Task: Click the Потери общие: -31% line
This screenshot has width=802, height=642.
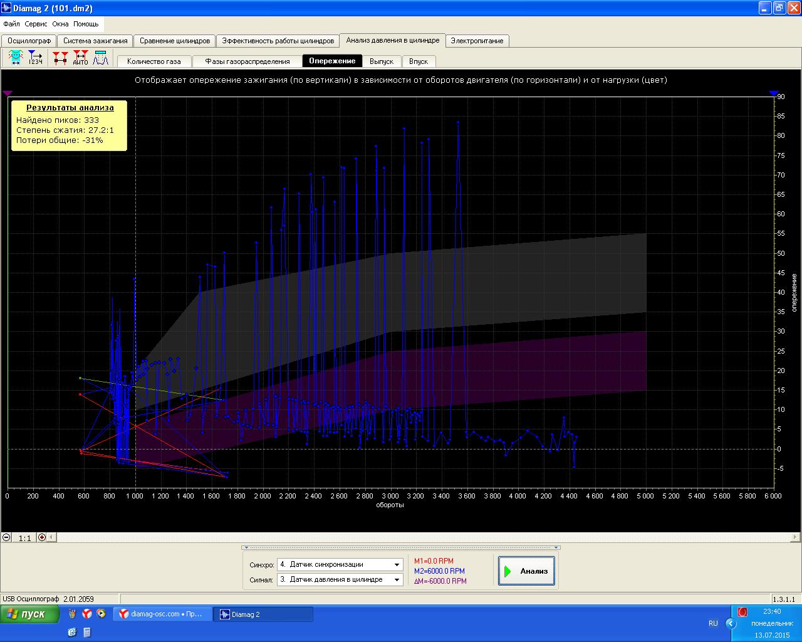Action: point(60,140)
